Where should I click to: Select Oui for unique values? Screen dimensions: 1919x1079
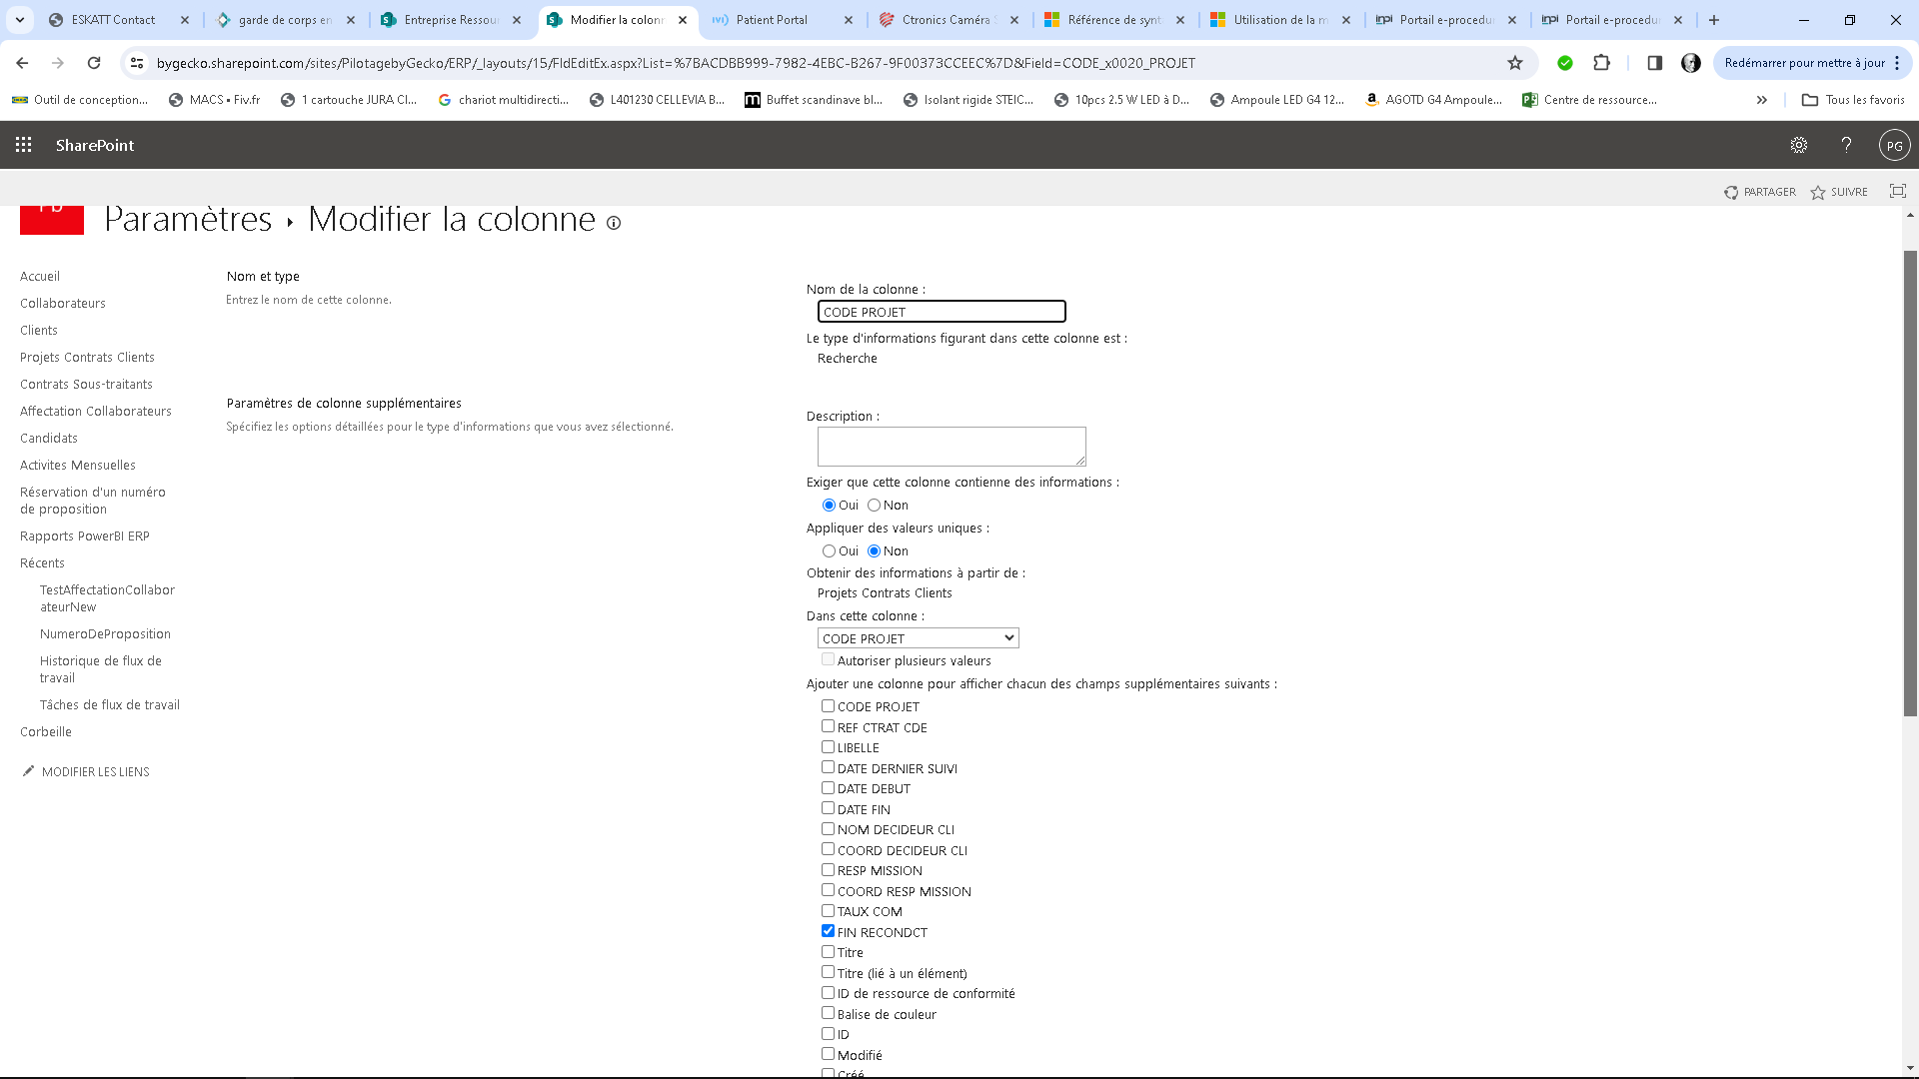click(829, 551)
